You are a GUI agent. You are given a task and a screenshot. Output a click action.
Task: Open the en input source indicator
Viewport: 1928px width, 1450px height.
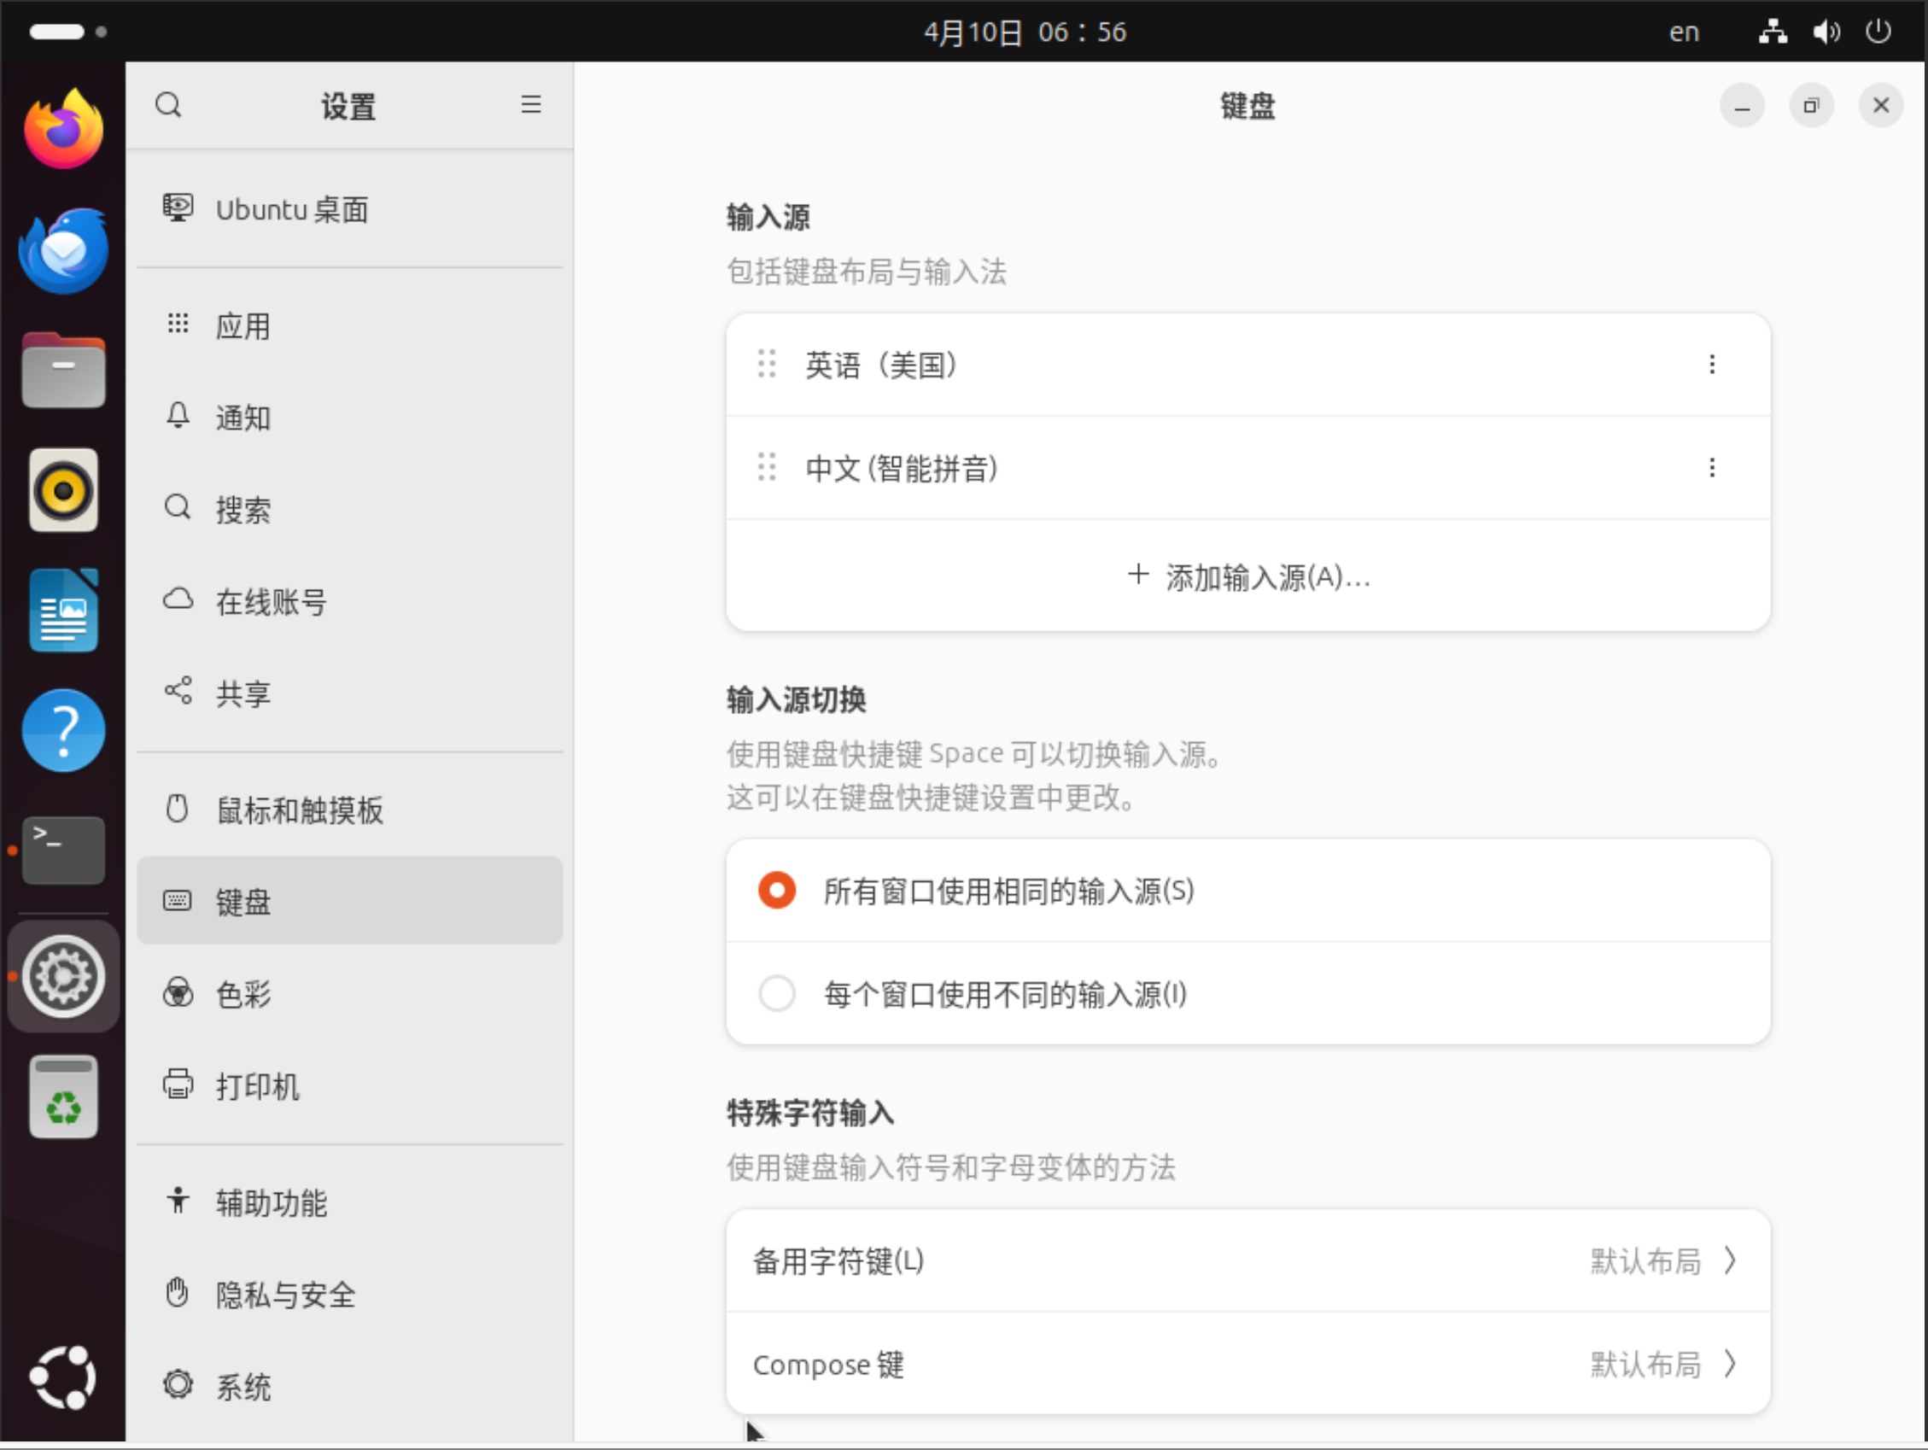[x=1683, y=32]
